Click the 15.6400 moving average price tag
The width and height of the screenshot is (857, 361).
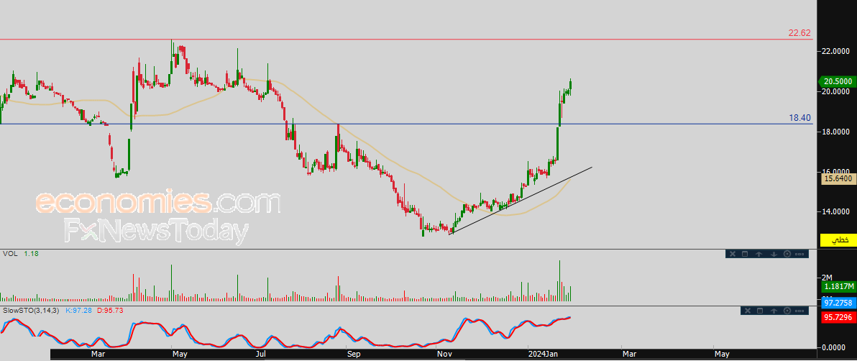pyautogui.click(x=838, y=178)
